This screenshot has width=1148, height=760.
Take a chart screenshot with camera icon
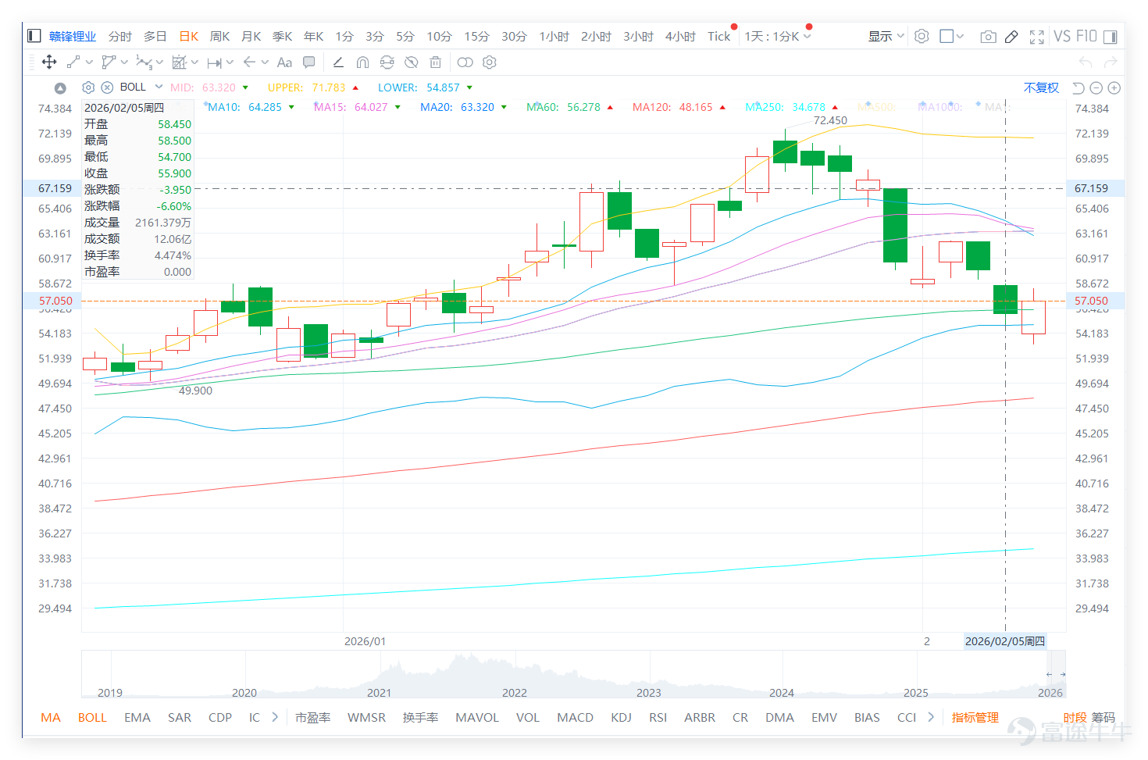(988, 36)
